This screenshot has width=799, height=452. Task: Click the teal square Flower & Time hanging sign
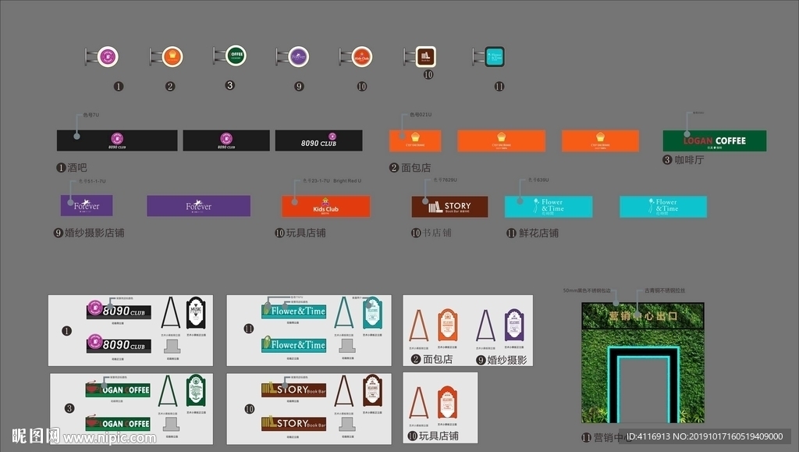[494, 56]
